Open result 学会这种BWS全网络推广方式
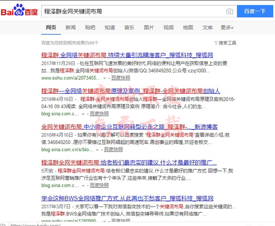 (x=127, y=198)
